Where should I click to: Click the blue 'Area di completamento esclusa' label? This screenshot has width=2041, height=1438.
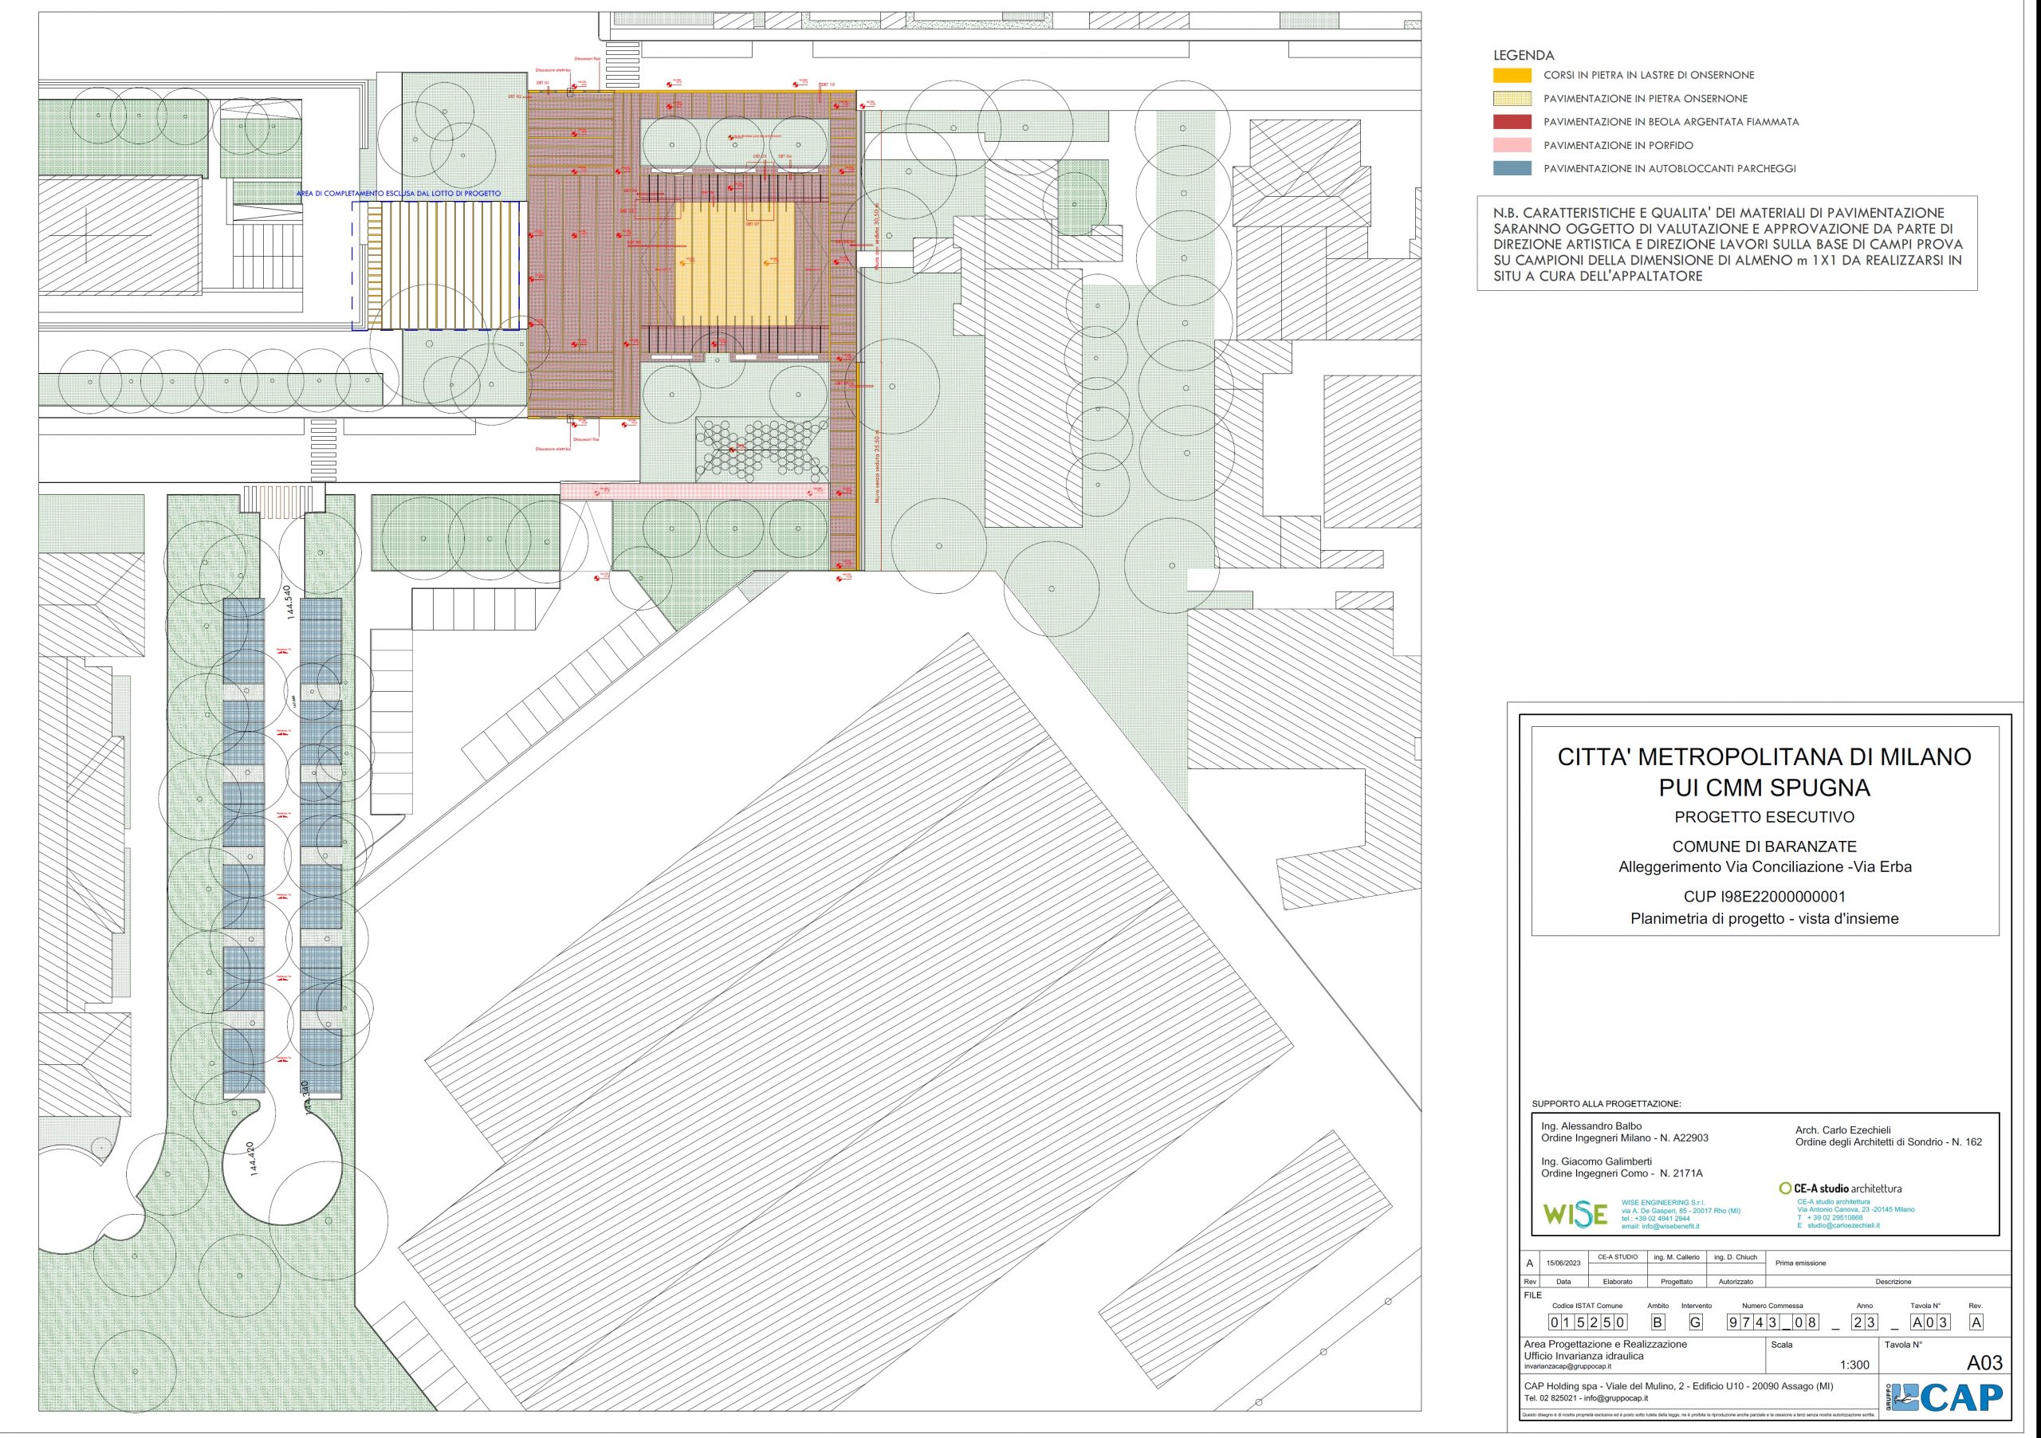pos(399,193)
